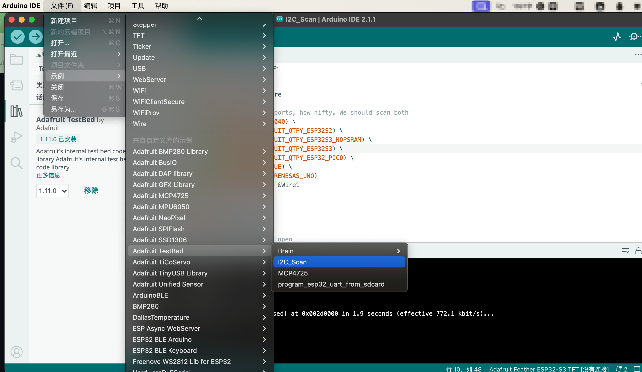Screen dimensions: 642x372
Task: Open Adafruit BMP280 Library examples
Action: (200, 152)
